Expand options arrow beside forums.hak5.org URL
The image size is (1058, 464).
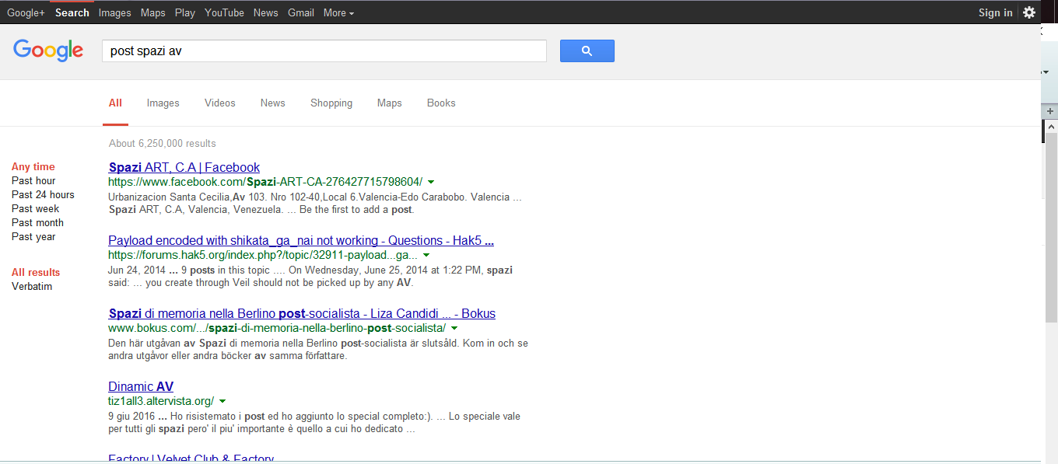coord(426,255)
